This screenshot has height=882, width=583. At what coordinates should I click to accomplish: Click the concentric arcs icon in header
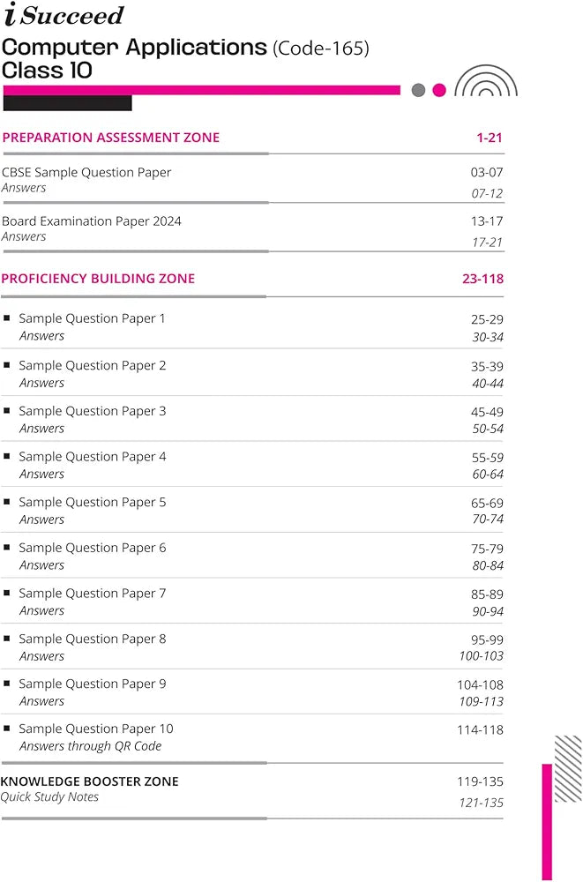point(486,82)
